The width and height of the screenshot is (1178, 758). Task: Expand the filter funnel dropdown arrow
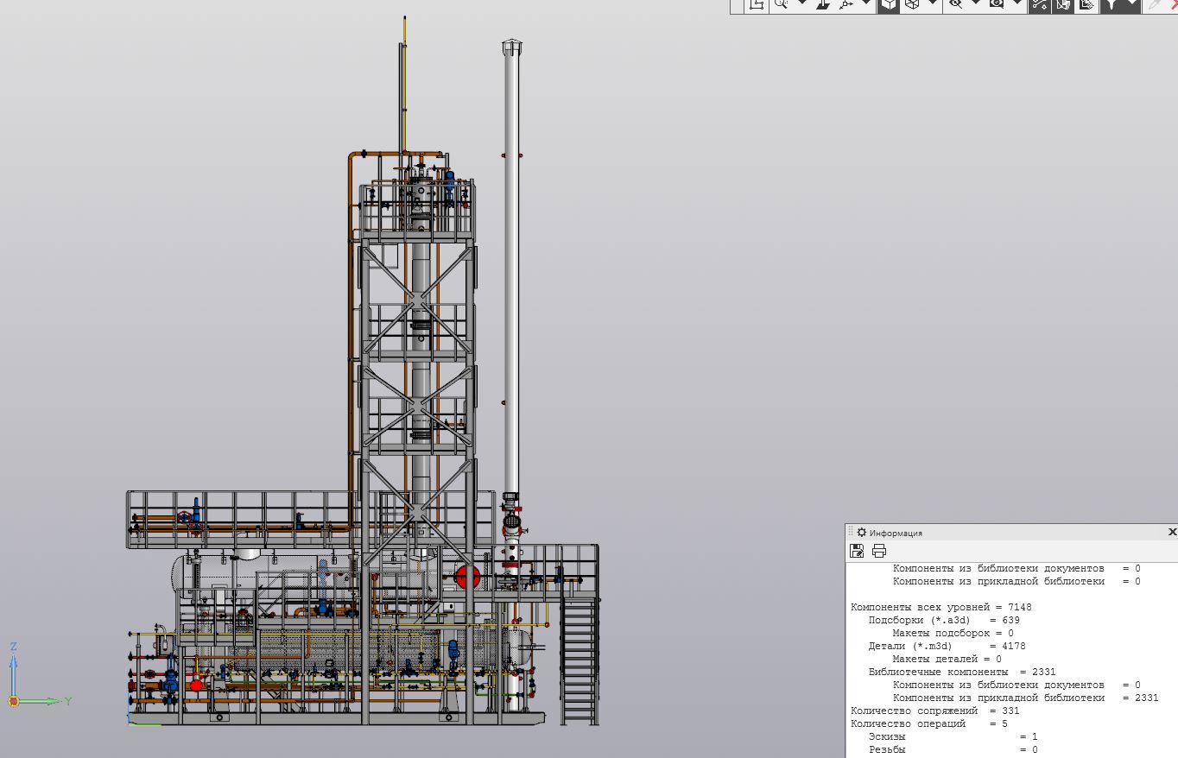[x=1132, y=4]
